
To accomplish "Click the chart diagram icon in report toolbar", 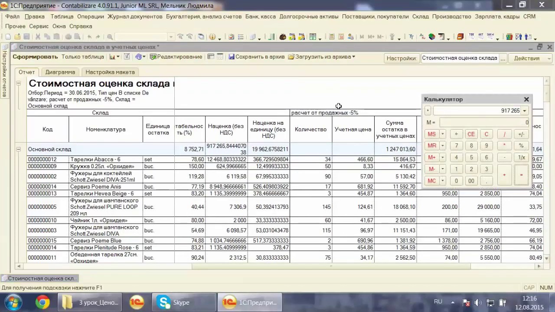I will pos(113,57).
